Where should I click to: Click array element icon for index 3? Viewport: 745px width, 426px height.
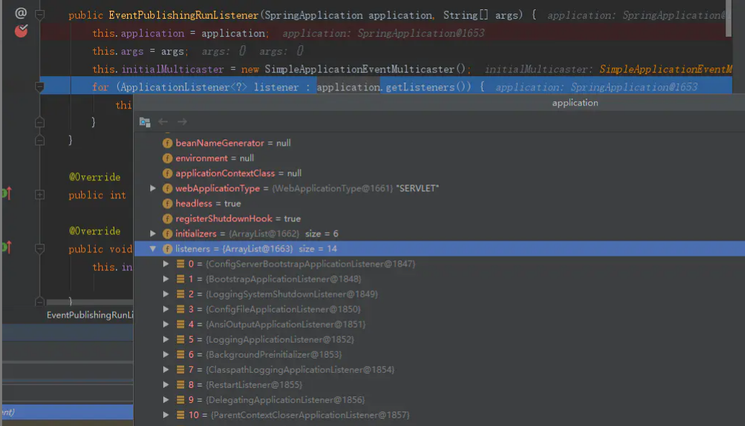pos(180,310)
